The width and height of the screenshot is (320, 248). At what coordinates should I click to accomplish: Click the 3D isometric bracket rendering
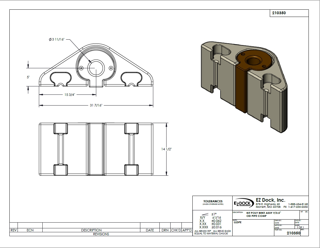click(244, 87)
